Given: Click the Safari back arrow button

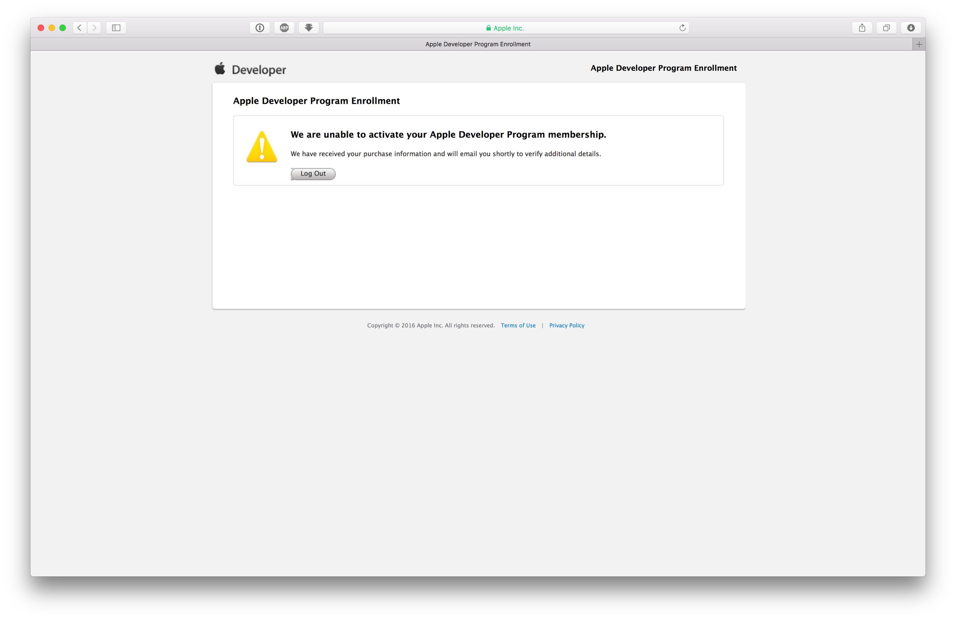Looking at the screenshot, I should coord(80,28).
